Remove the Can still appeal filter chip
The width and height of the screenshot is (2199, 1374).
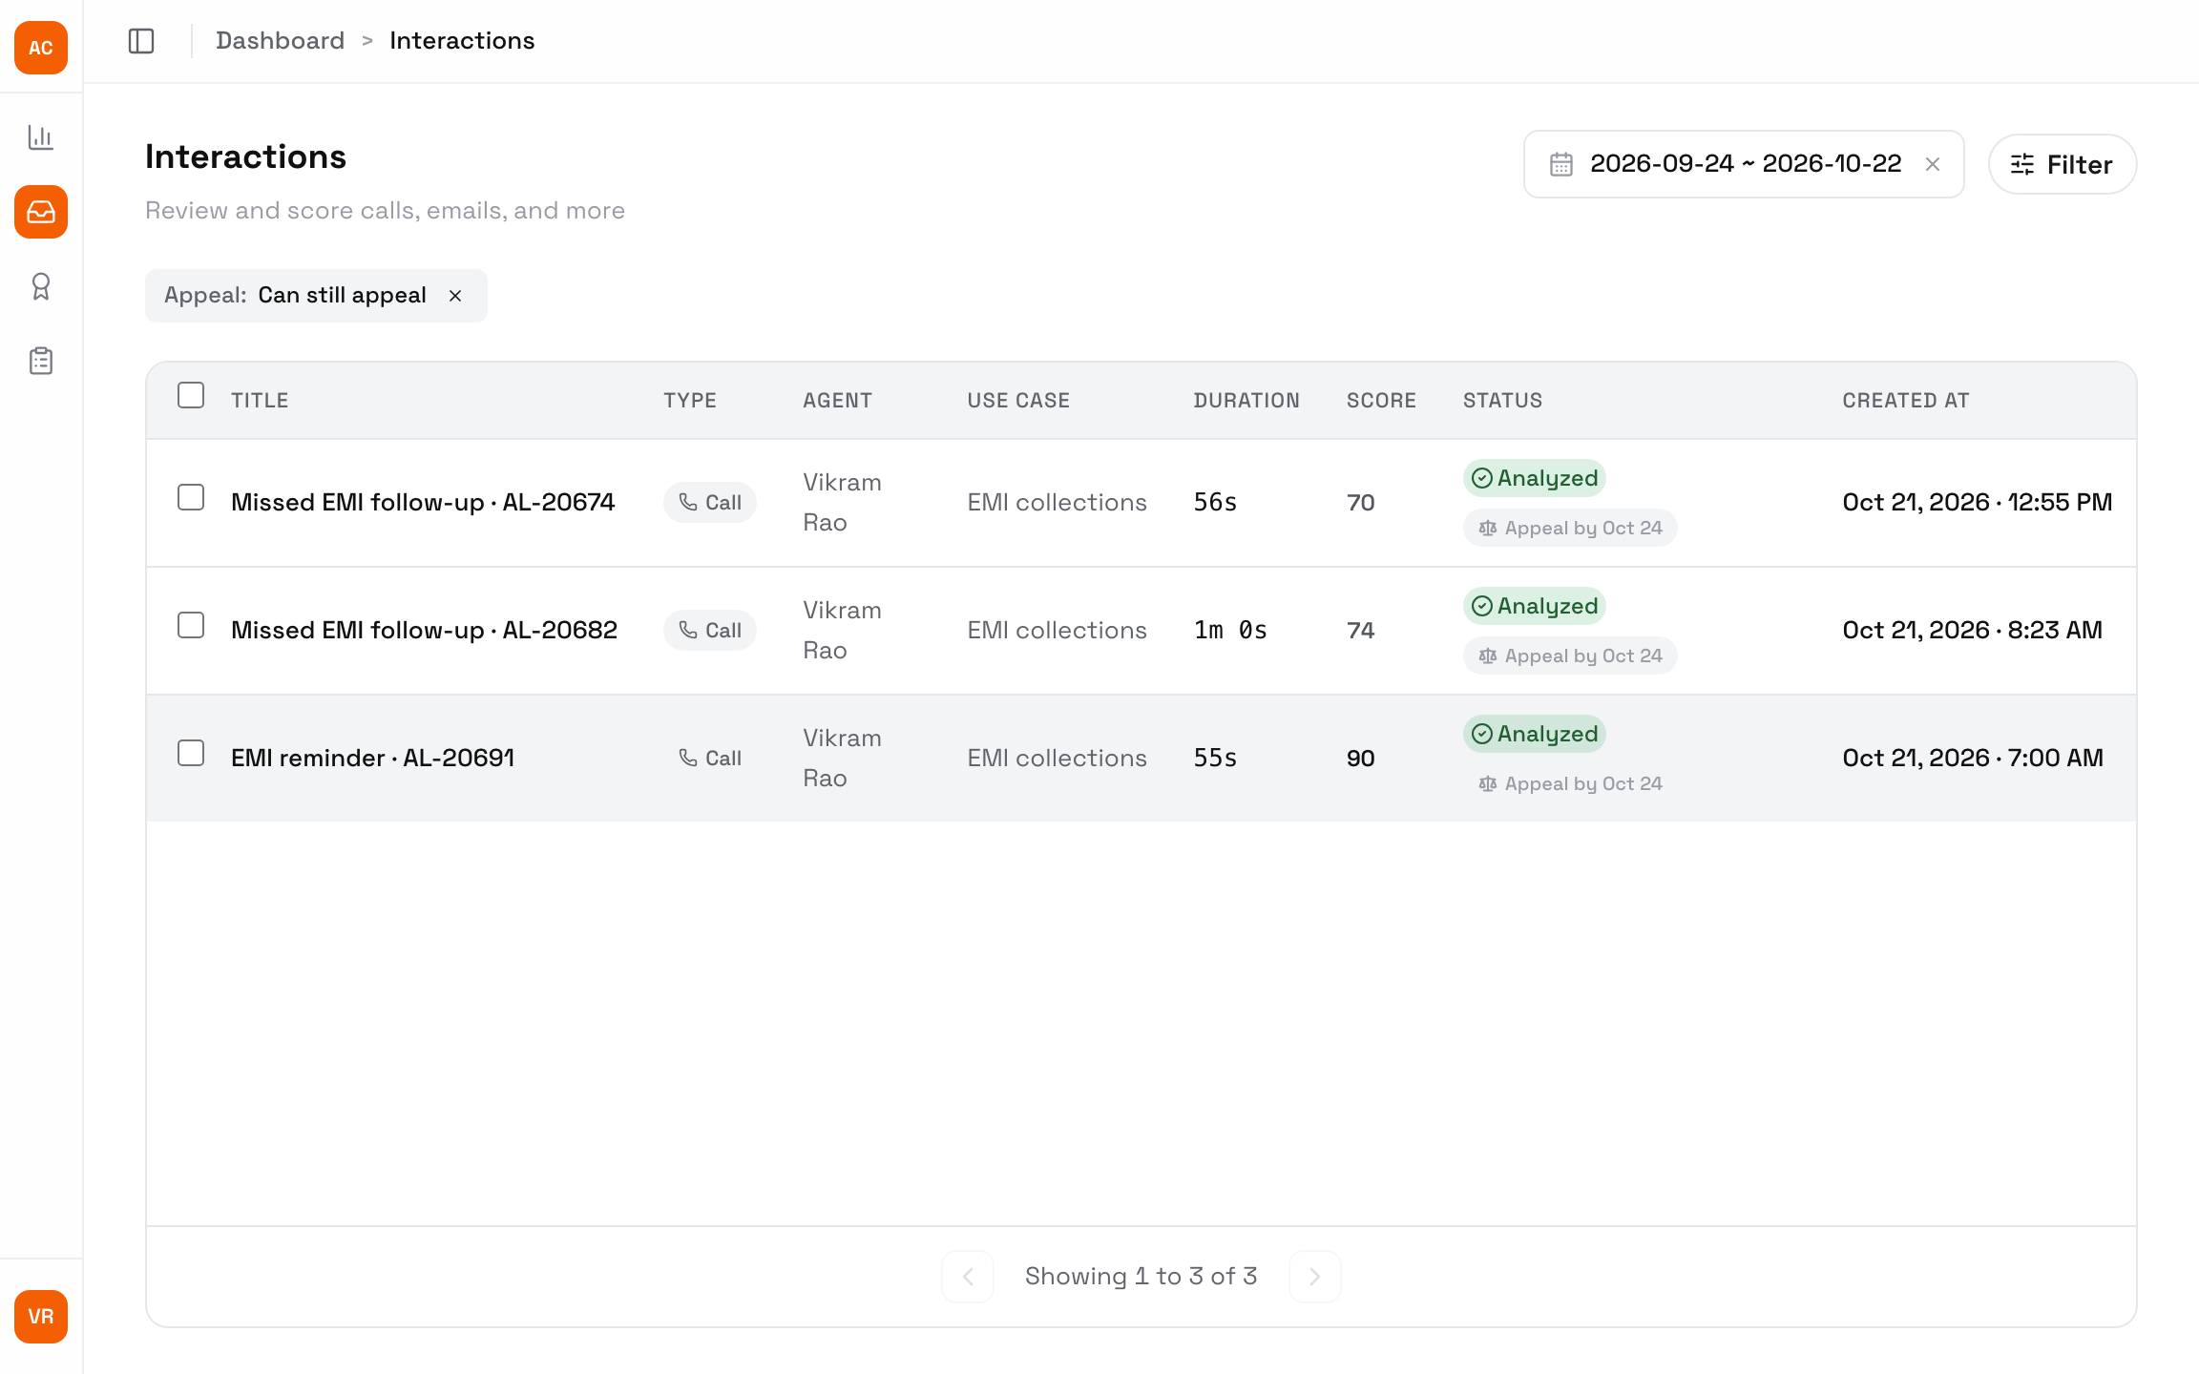(x=455, y=296)
